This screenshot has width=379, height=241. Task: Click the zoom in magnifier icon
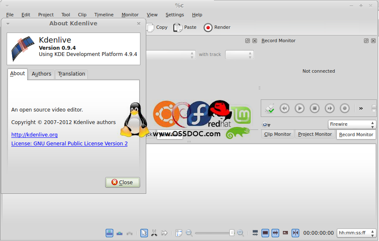click(x=240, y=233)
